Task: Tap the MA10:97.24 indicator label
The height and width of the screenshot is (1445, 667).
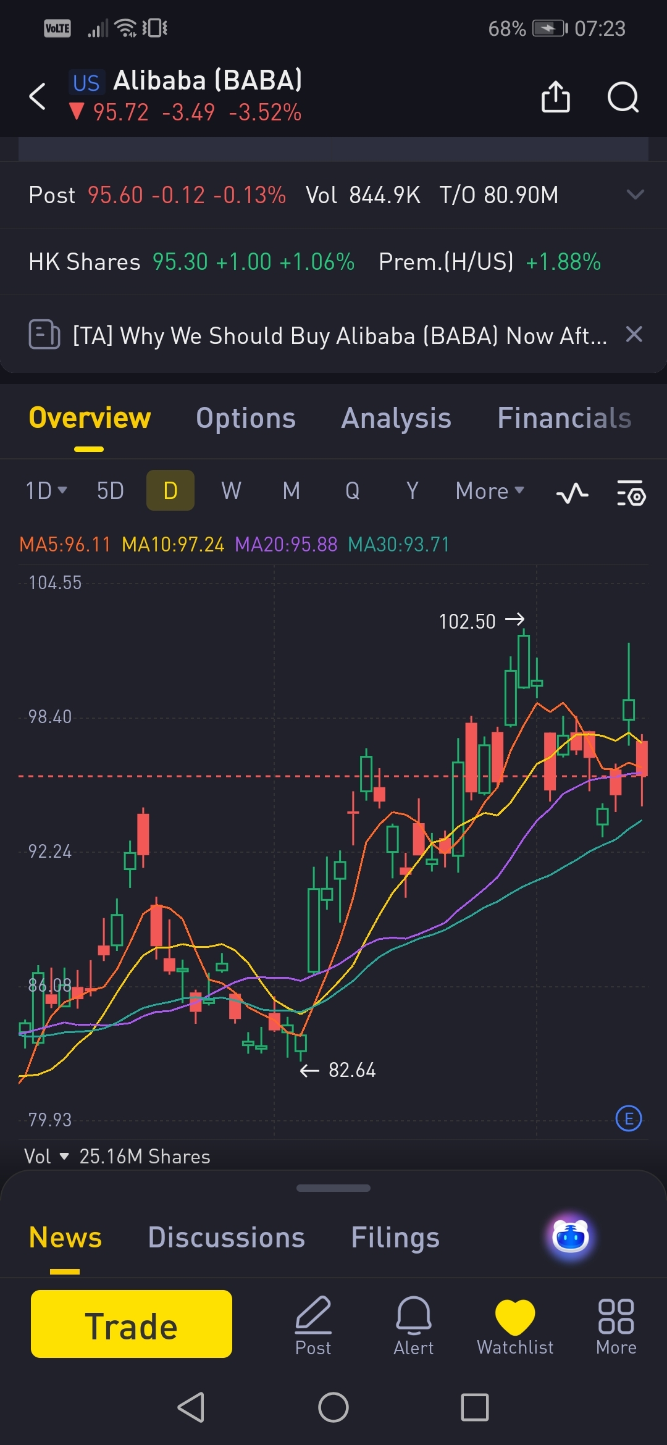Action: pos(173,544)
